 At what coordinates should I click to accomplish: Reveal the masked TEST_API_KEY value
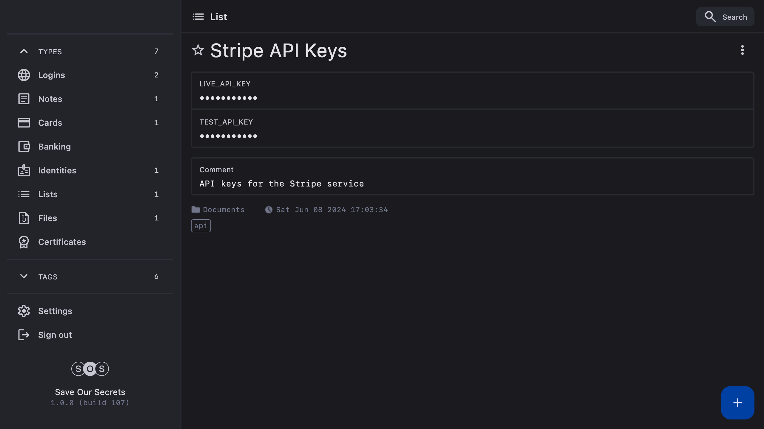(228, 136)
